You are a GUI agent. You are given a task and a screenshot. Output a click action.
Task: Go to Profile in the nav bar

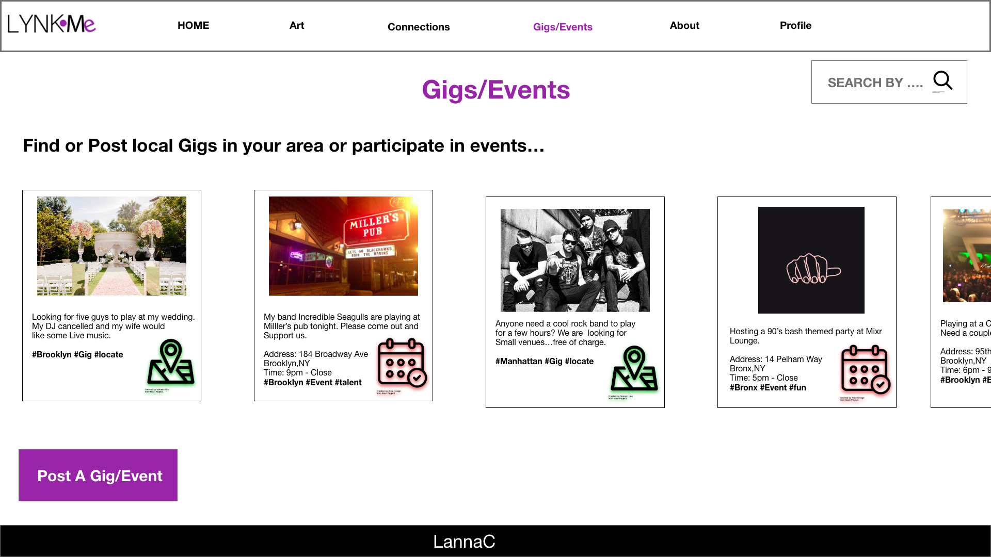795,25
